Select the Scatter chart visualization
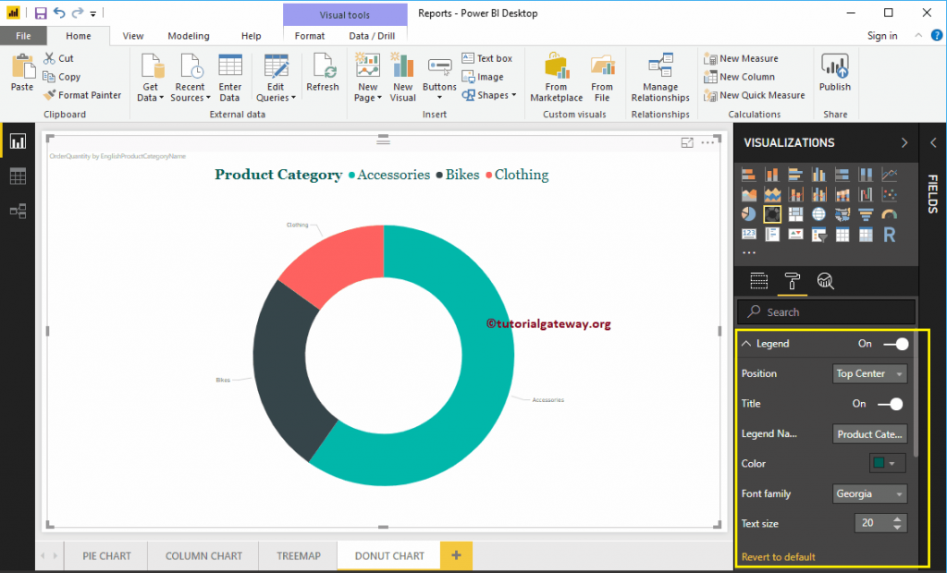 889,194
